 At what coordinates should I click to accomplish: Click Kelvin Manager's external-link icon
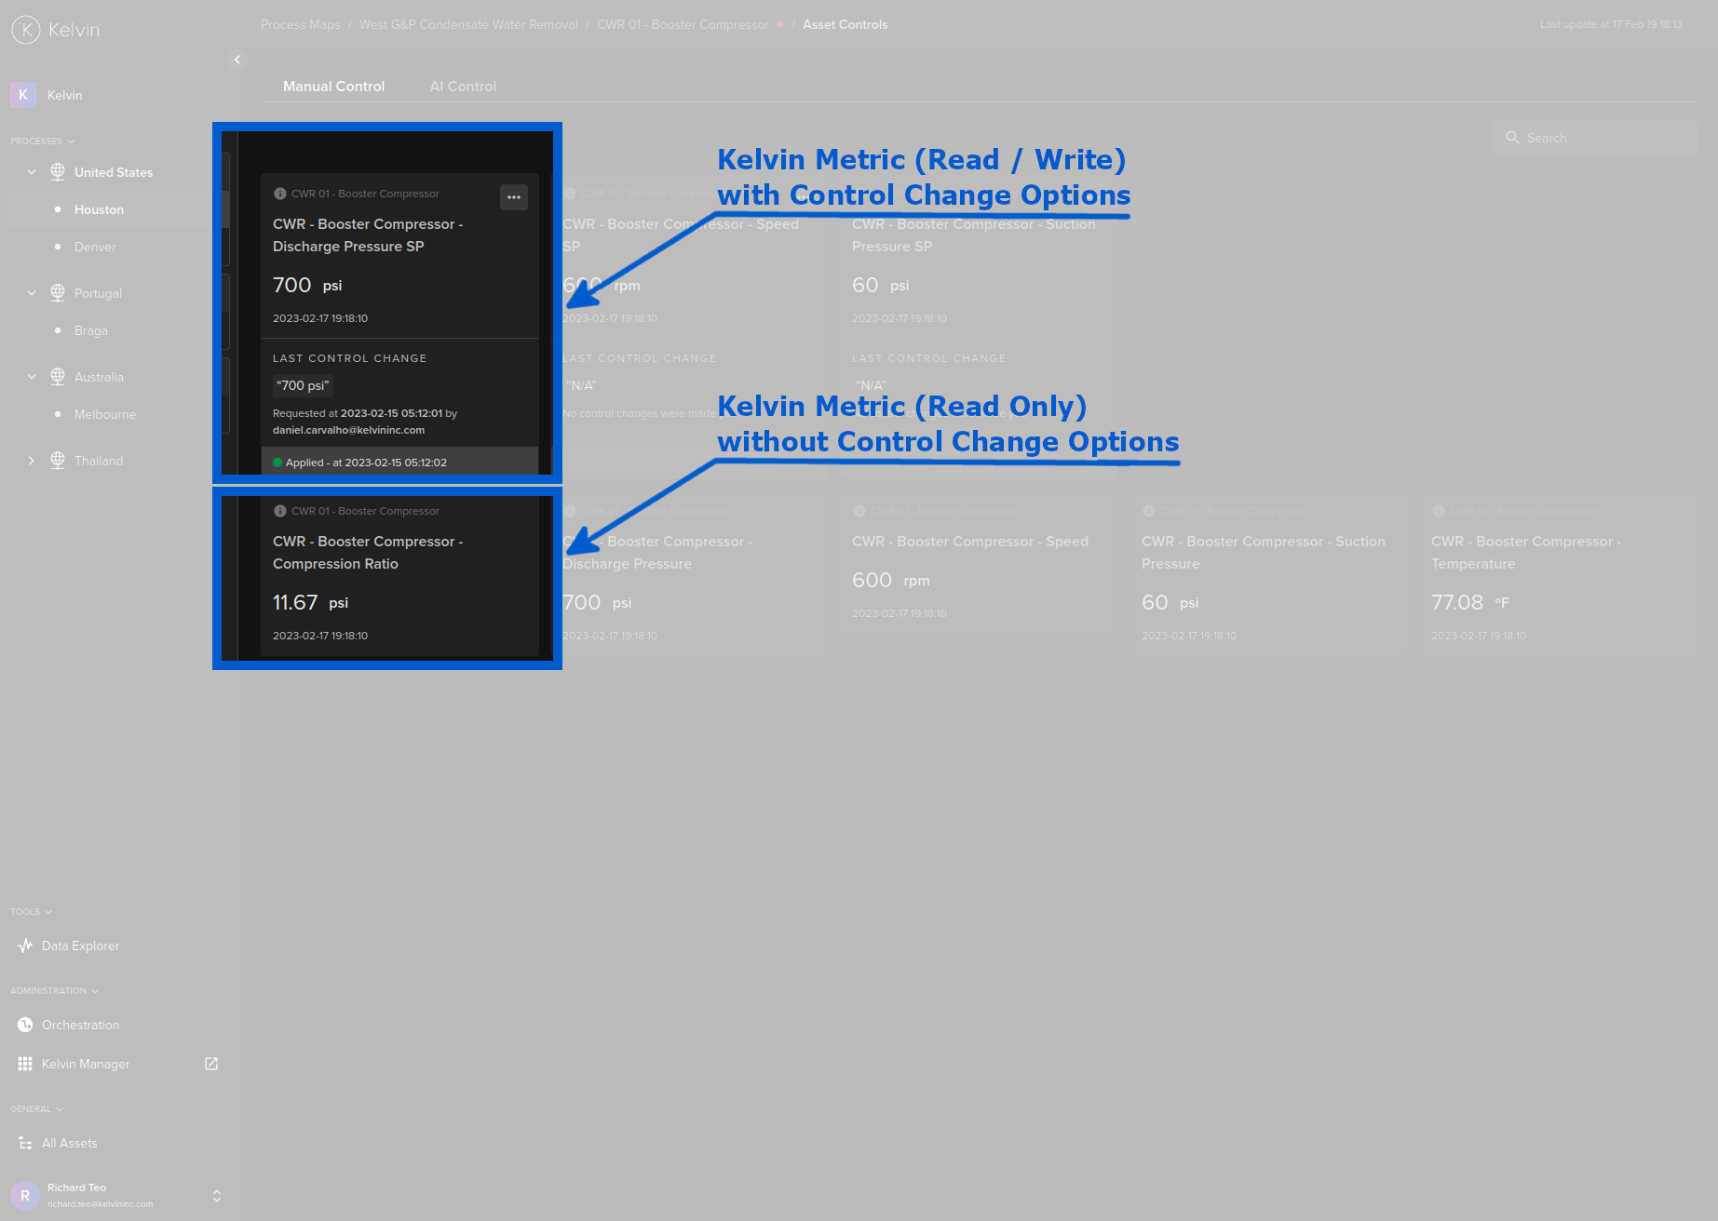[211, 1064]
